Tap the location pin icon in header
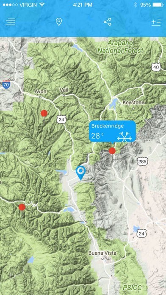This screenshot has height=295, width=166. tap(59, 22)
